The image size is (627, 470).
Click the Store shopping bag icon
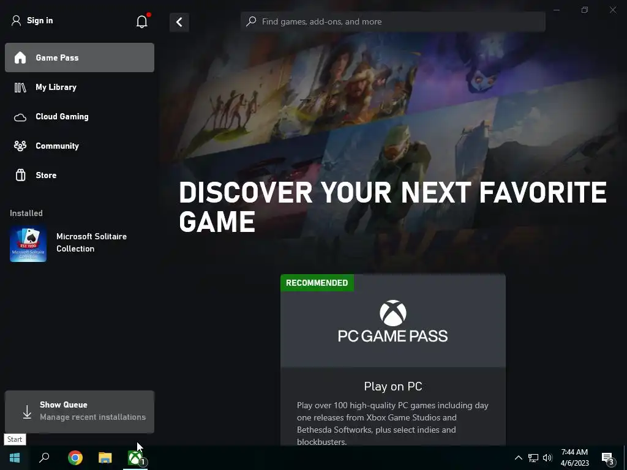click(20, 175)
